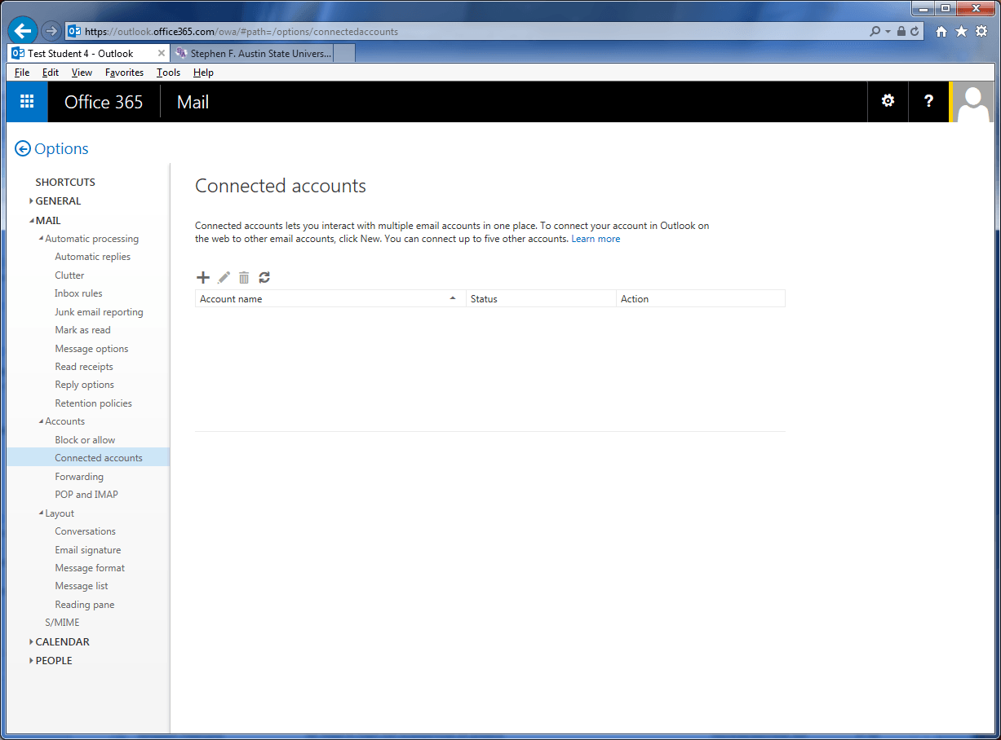This screenshot has width=1001, height=740.
Task: Open browser favorites star icon
Action: tap(961, 32)
